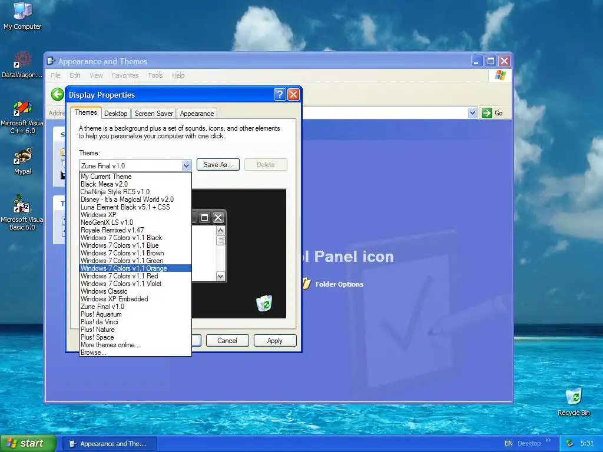
Task: Click the Save As... button
Action: coord(218,165)
